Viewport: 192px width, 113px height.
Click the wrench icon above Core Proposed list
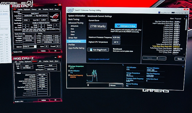click(186, 16)
